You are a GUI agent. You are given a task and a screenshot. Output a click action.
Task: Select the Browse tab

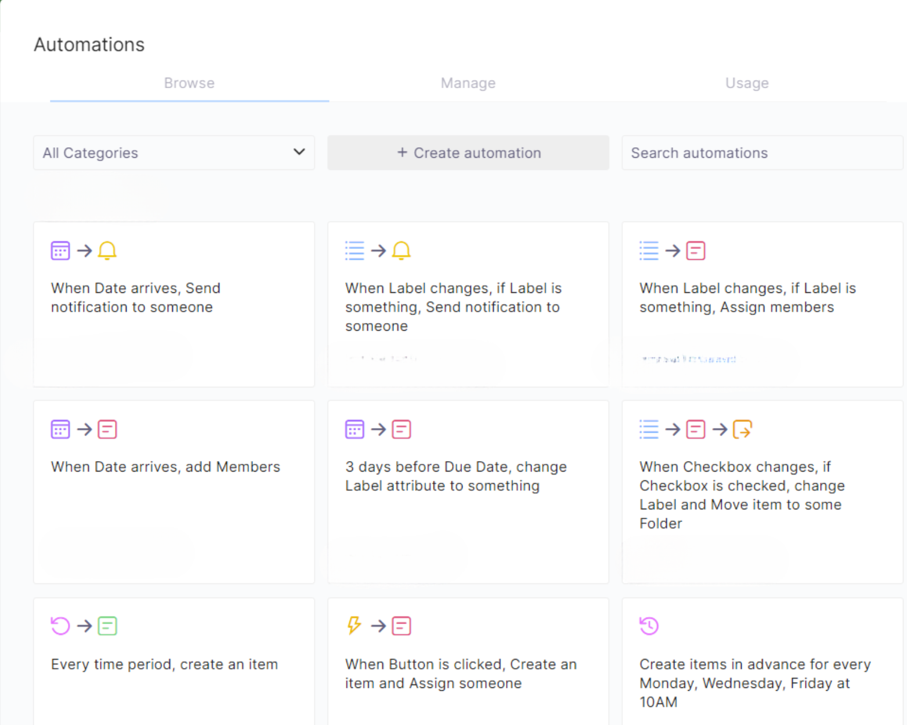(x=189, y=84)
